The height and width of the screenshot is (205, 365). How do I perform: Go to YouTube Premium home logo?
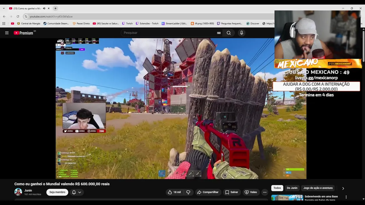pyautogui.click(x=24, y=33)
